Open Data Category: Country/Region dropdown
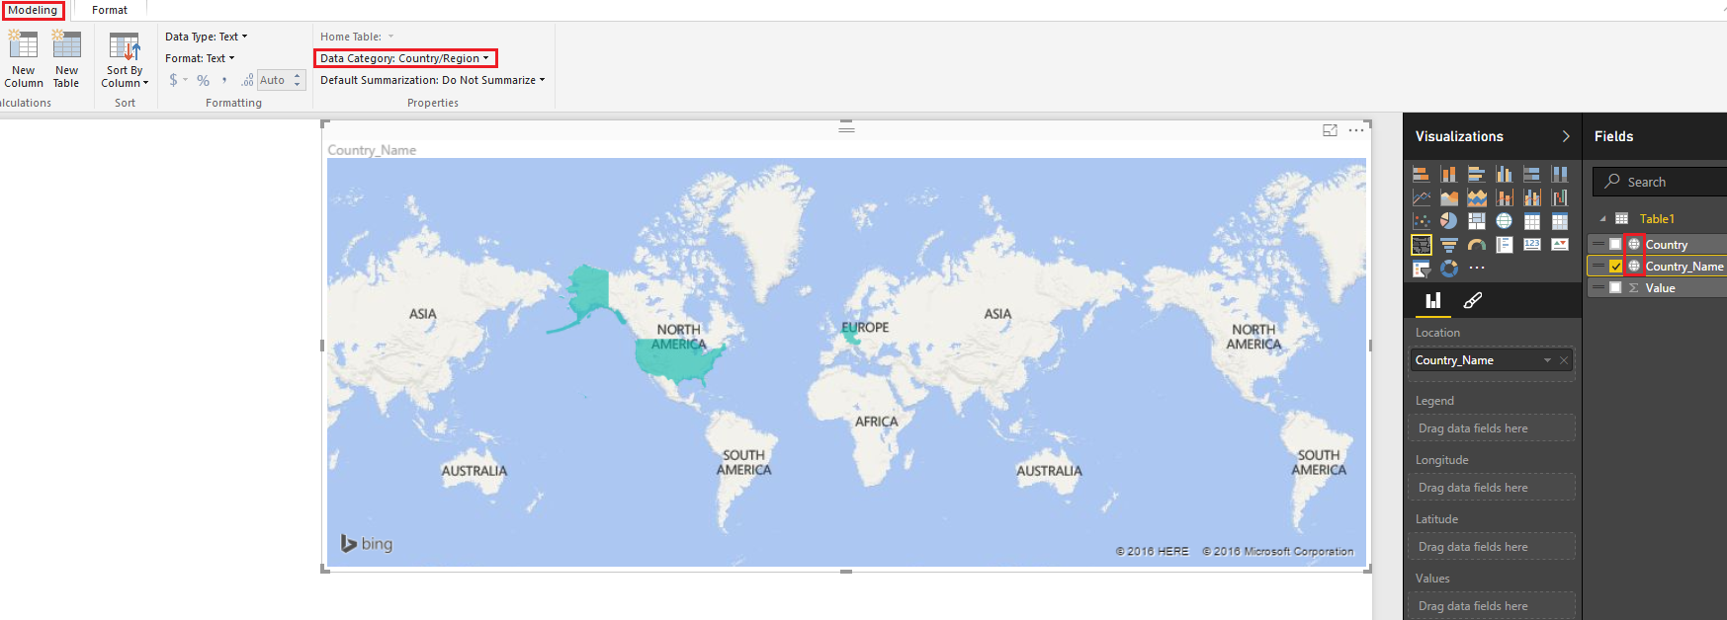Screen dimensions: 1727x620 [x=404, y=58]
